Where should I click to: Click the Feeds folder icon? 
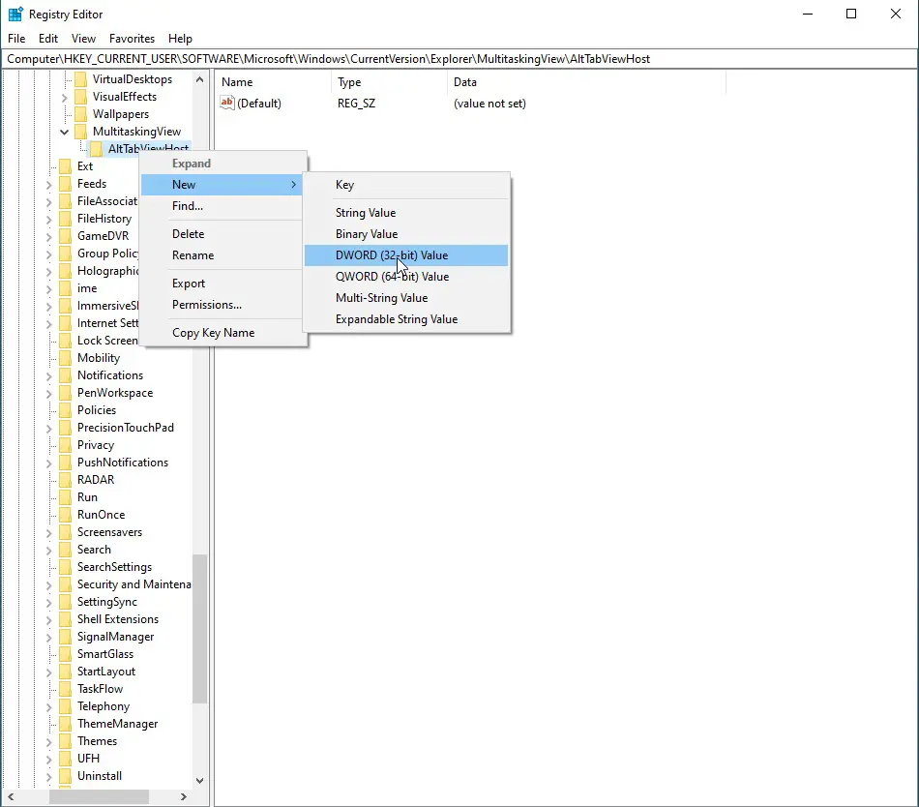pos(65,184)
